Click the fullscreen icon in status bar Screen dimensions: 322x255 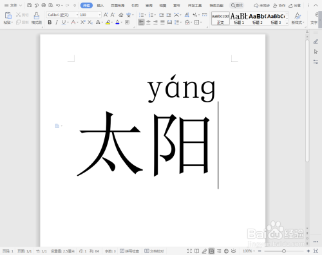click(x=189, y=251)
